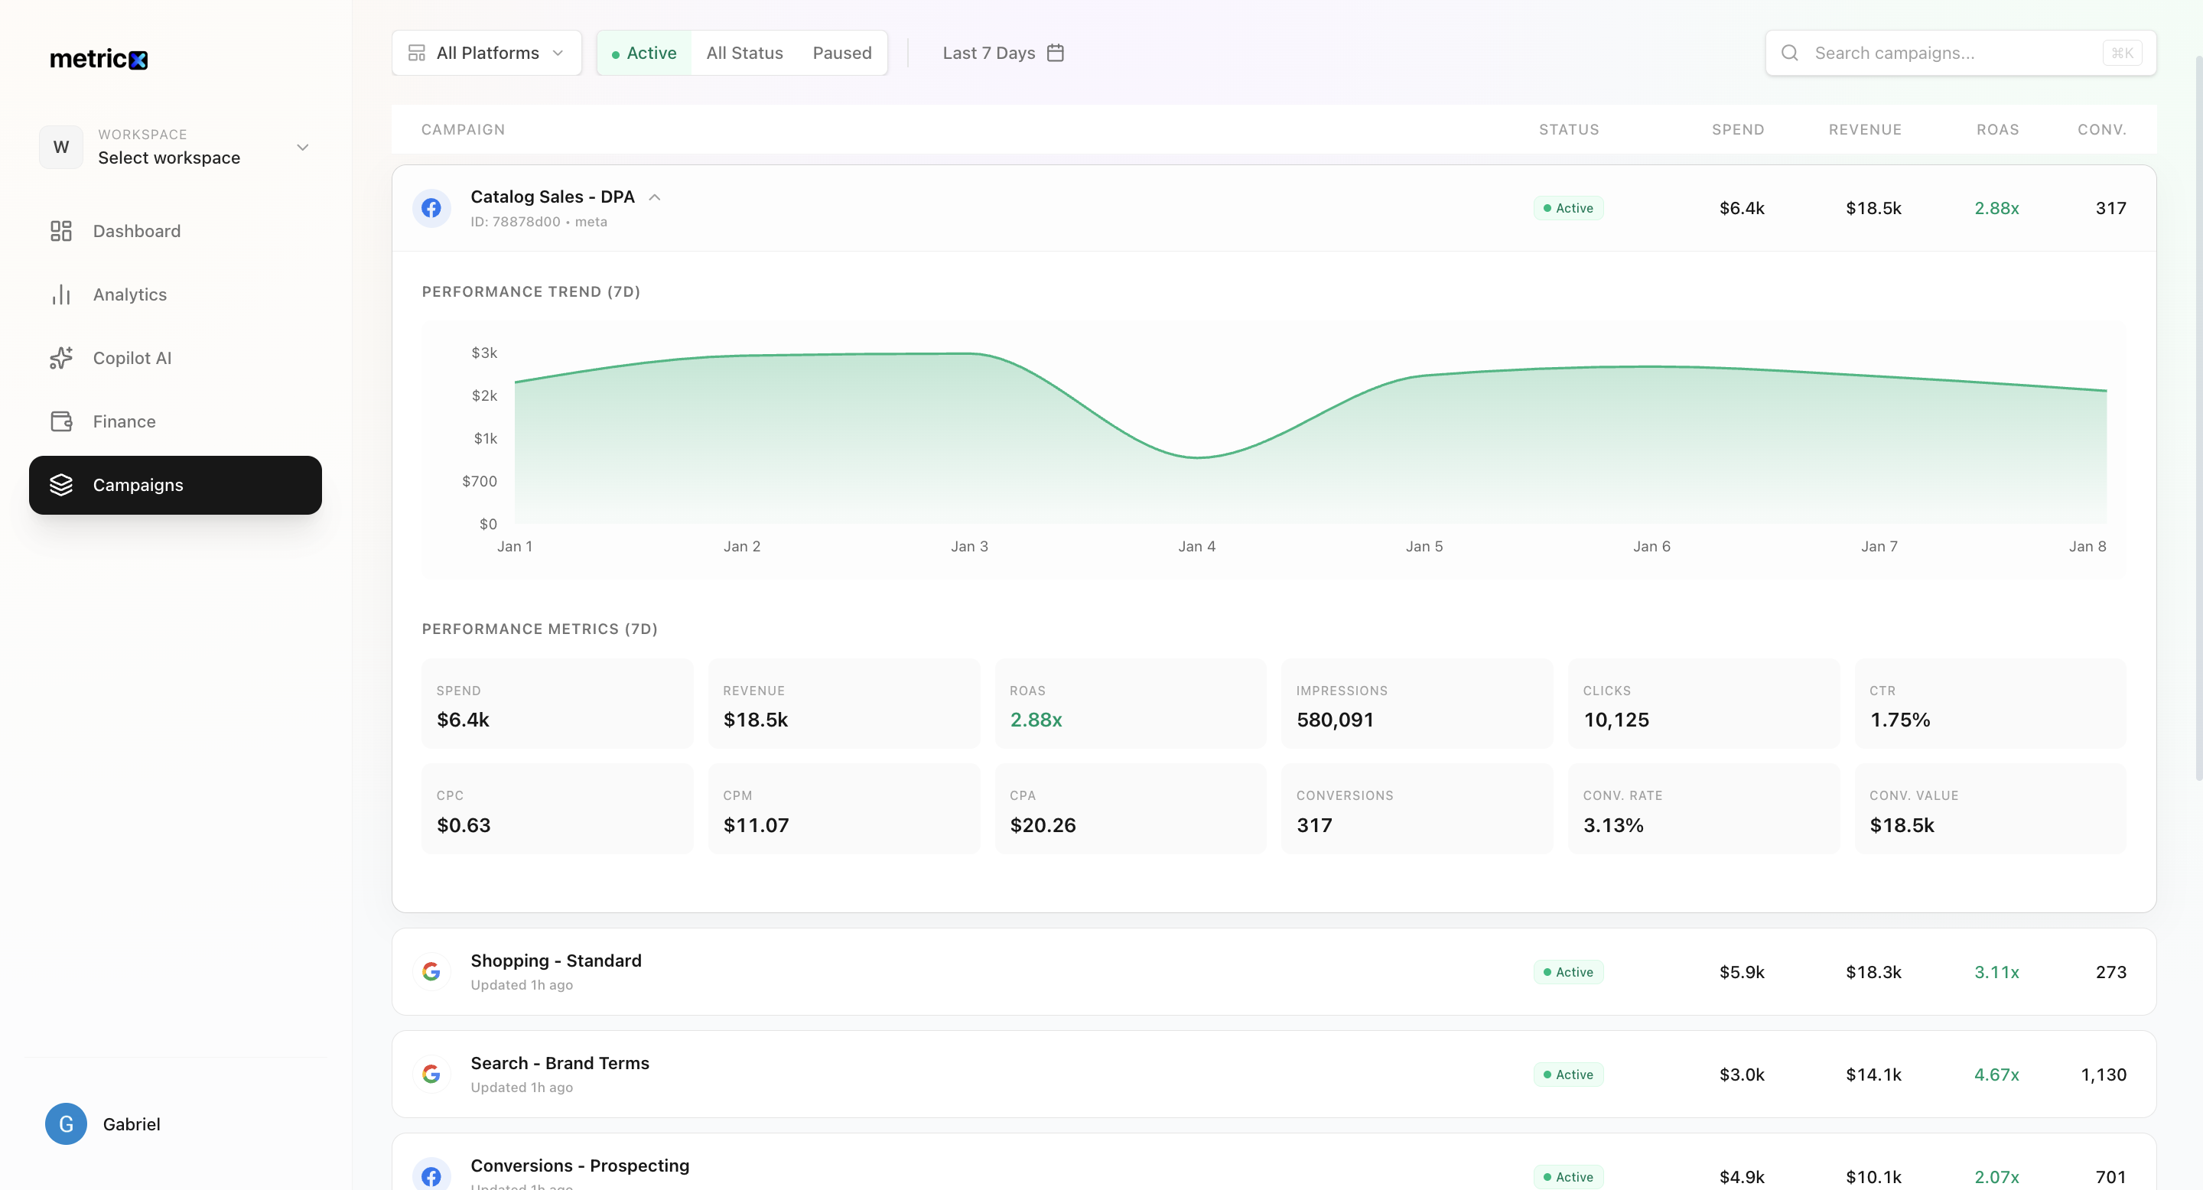The height and width of the screenshot is (1190, 2203).
Task: Open the Analytics section
Action: click(129, 295)
